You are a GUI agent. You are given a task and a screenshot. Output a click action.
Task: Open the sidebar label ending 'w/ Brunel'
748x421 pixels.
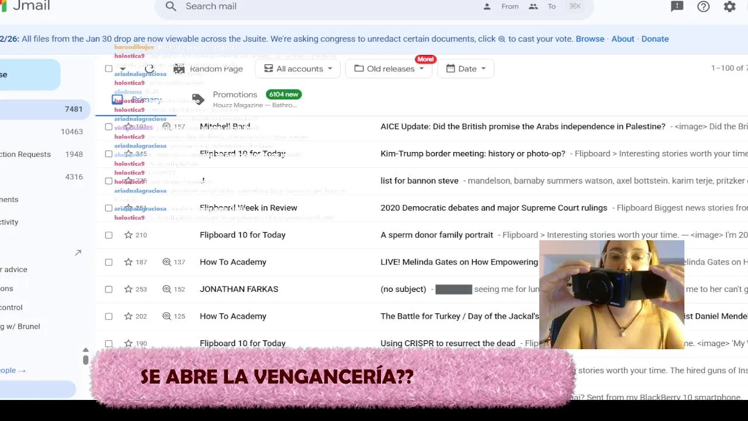pos(20,326)
